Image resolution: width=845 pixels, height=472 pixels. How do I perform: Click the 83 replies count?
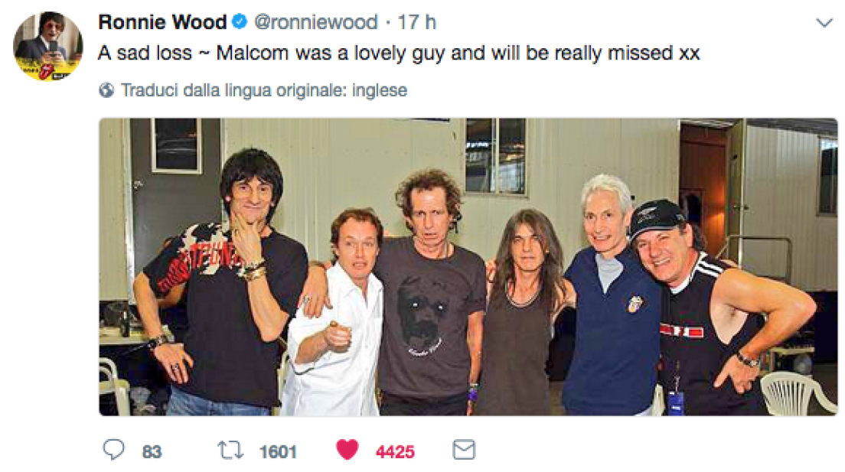[x=152, y=451]
